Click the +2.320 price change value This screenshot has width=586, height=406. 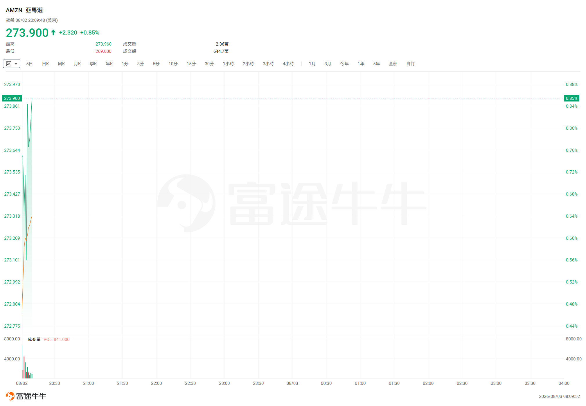[x=68, y=33]
